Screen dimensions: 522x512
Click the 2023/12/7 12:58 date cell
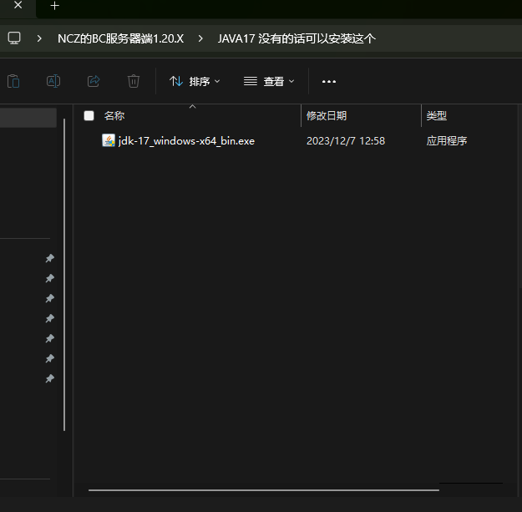[346, 141]
